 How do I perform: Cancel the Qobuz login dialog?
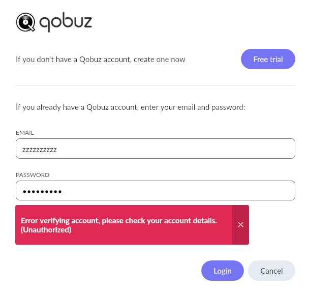point(271,271)
